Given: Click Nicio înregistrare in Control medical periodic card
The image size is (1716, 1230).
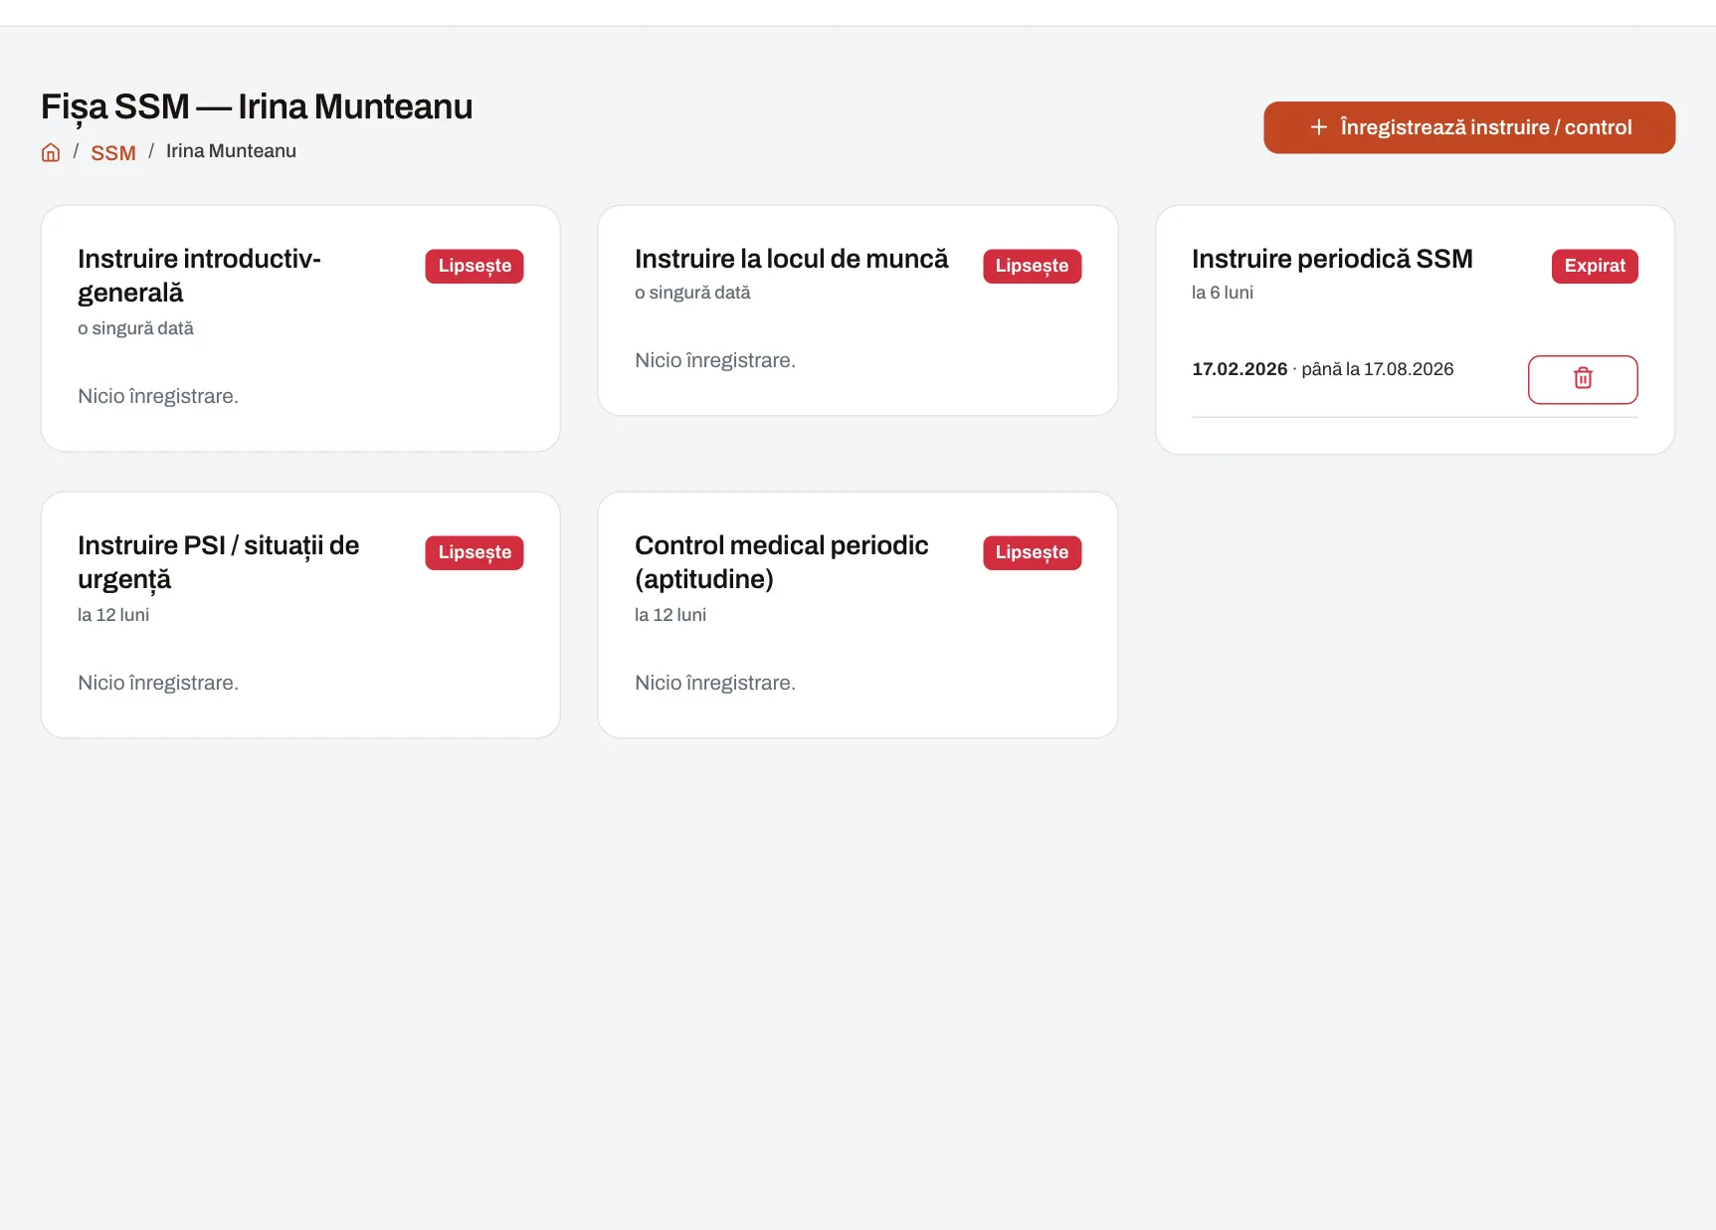Looking at the screenshot, I should [x=715, y=683].
